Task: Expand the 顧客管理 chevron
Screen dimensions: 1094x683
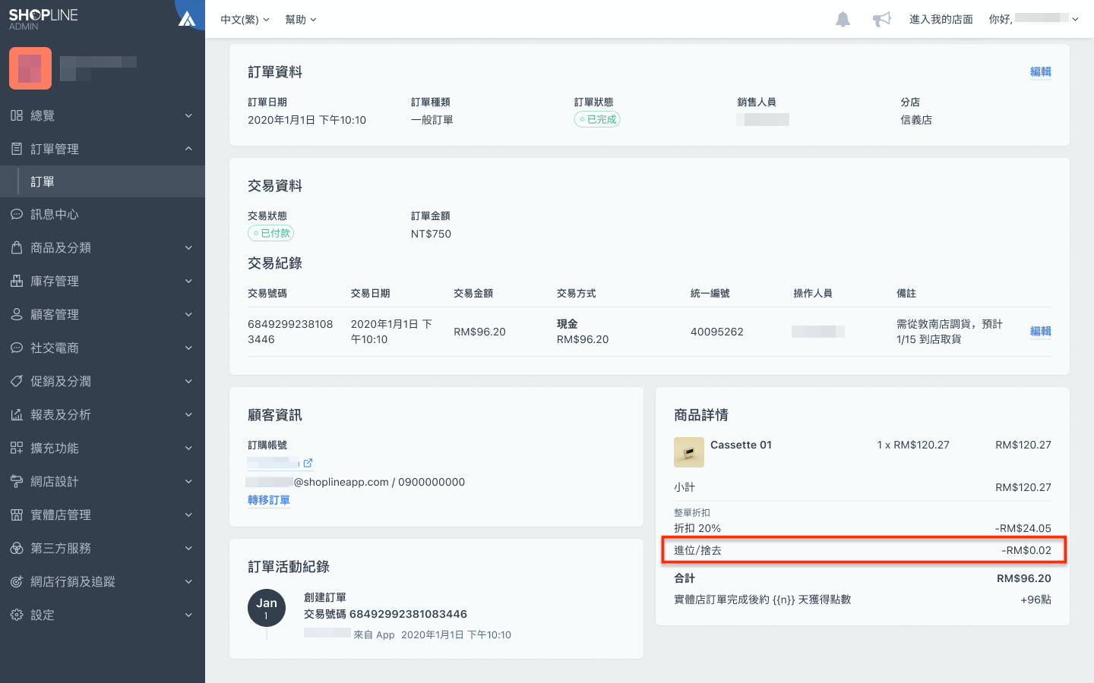Action: tap(188, 314)
